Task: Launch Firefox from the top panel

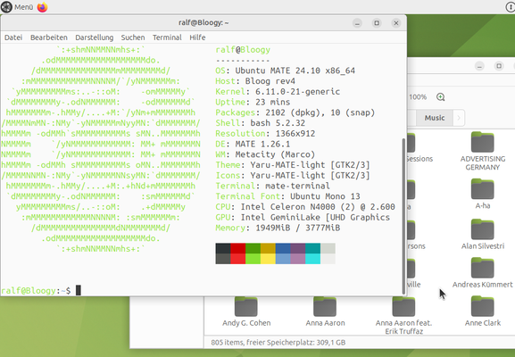Action: pyautogui.click(x=42, y=7)
